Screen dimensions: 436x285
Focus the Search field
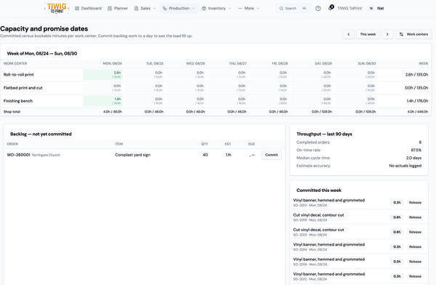[293, 8]
